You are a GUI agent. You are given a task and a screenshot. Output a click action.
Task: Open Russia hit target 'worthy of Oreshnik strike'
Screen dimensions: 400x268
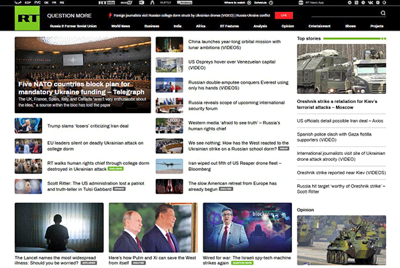[x=341, y=189]
